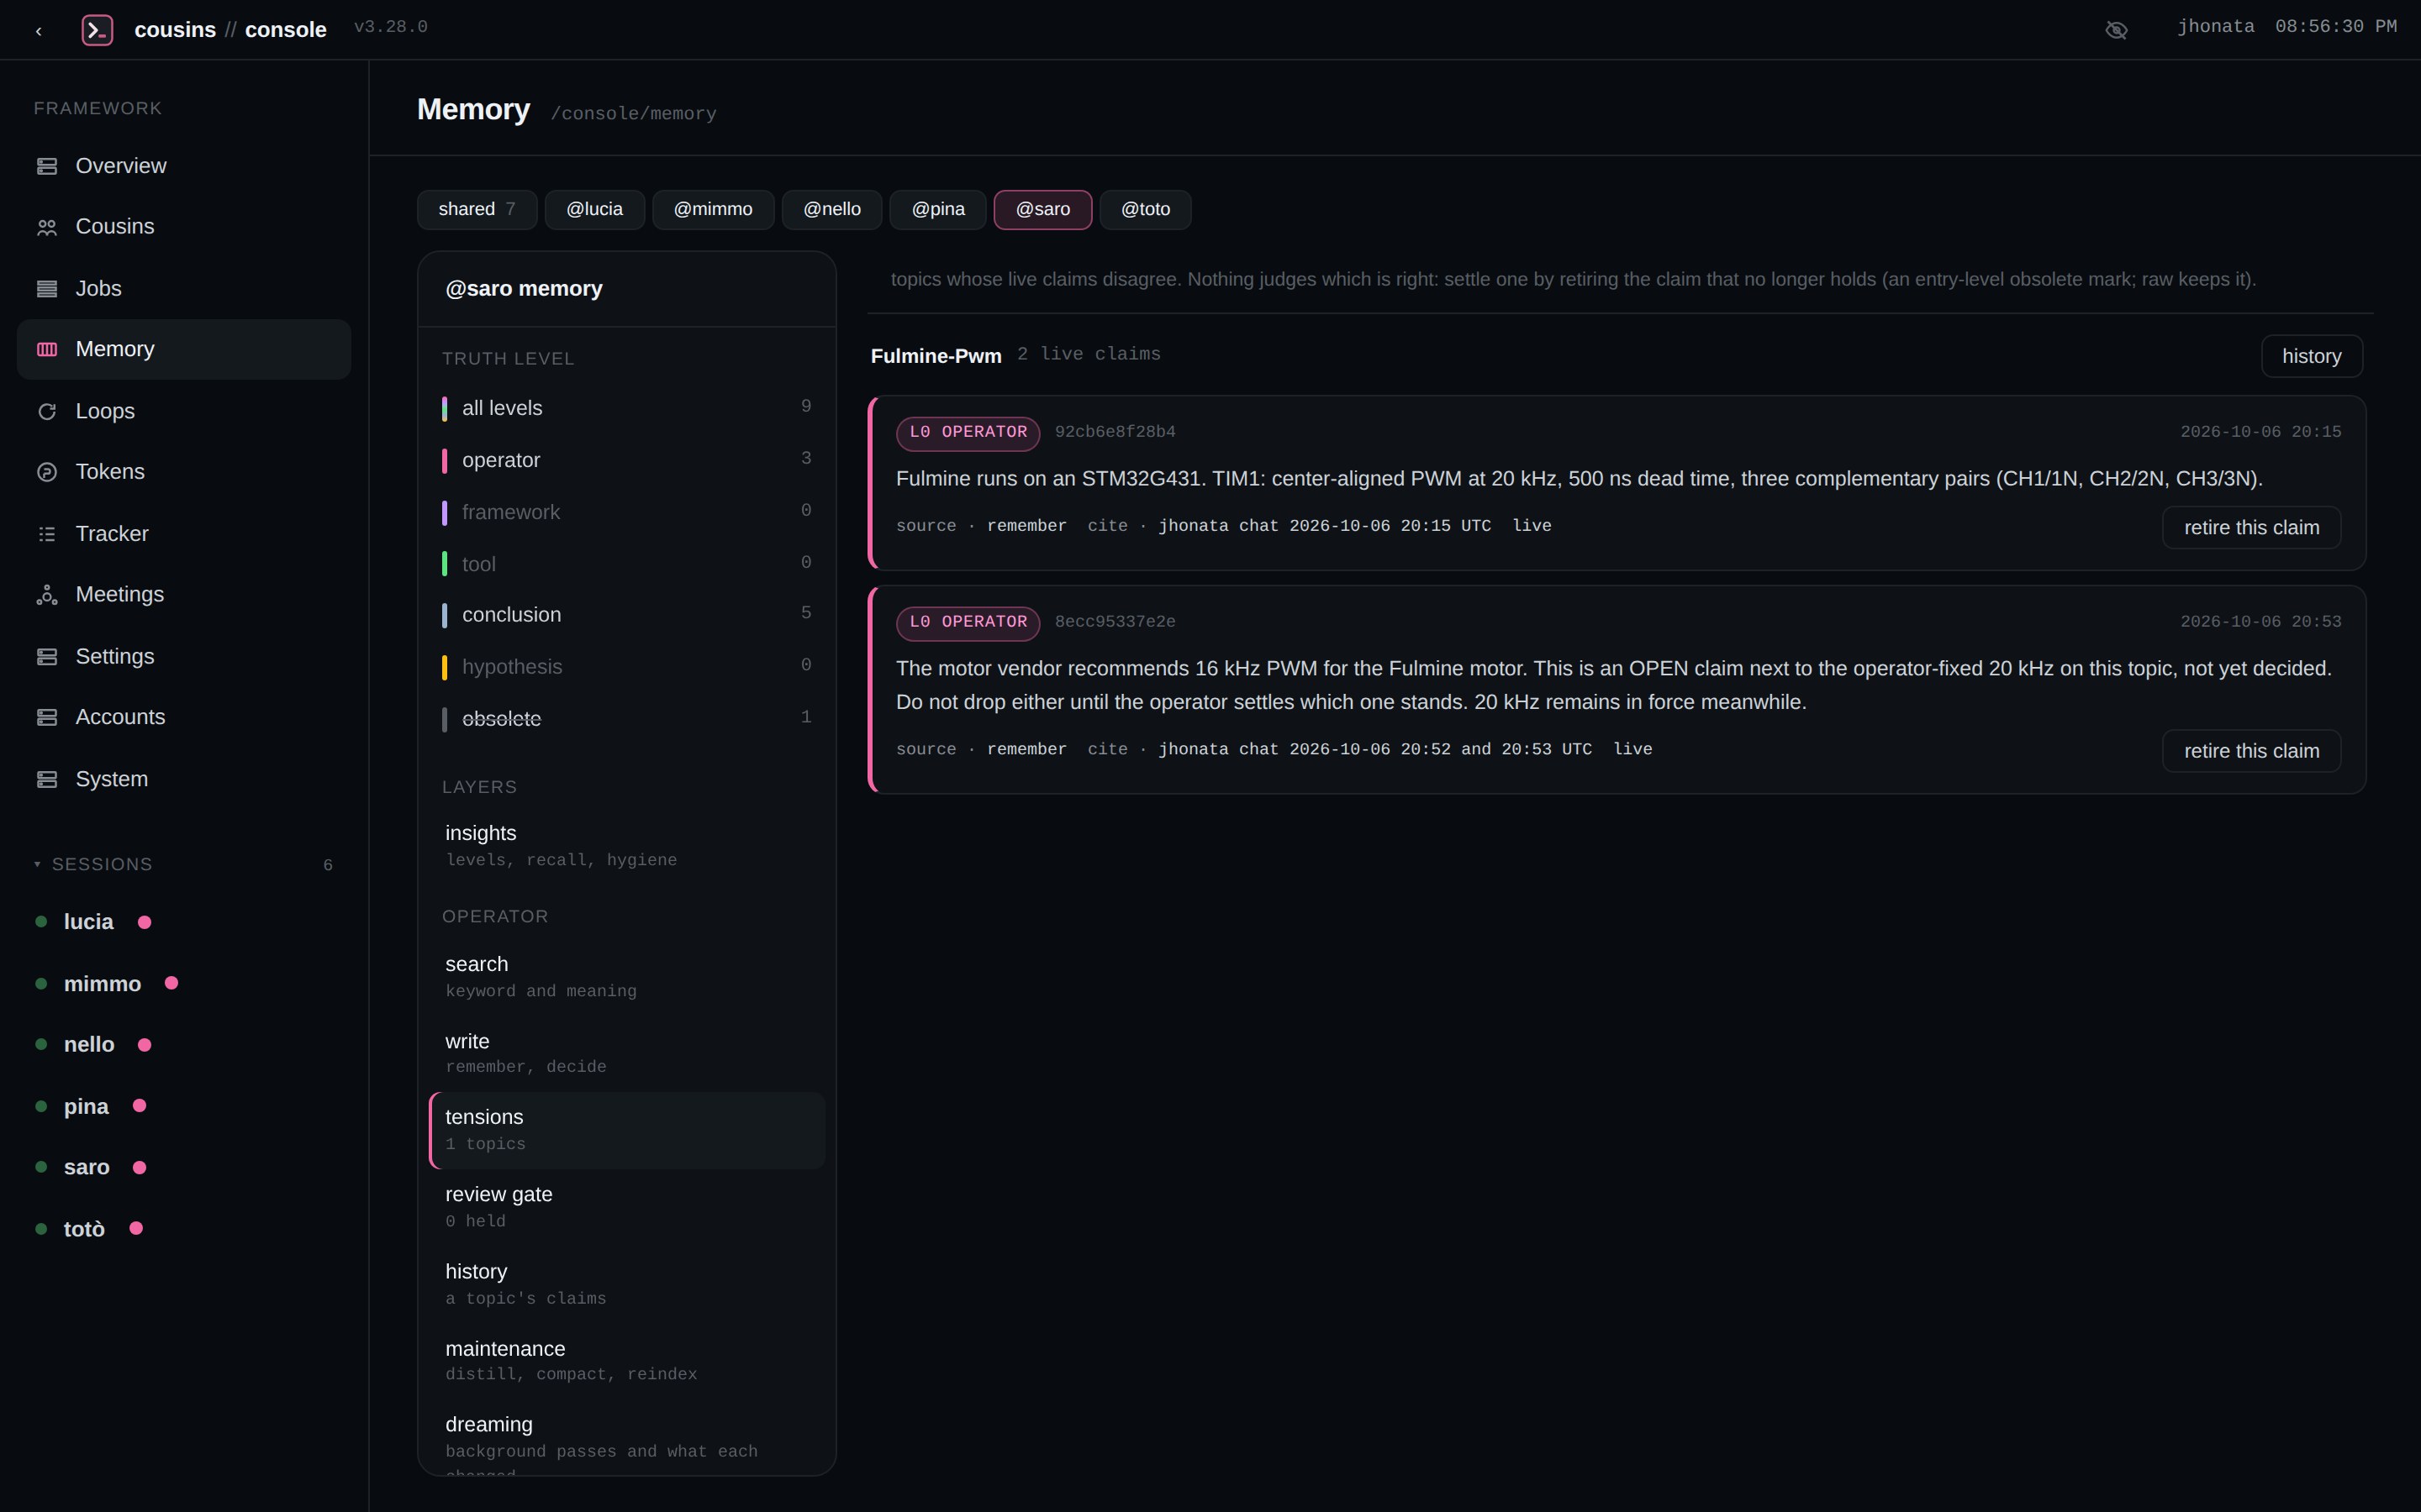
Task: Filter truth level by obsolete
Action: click(626, 718)
